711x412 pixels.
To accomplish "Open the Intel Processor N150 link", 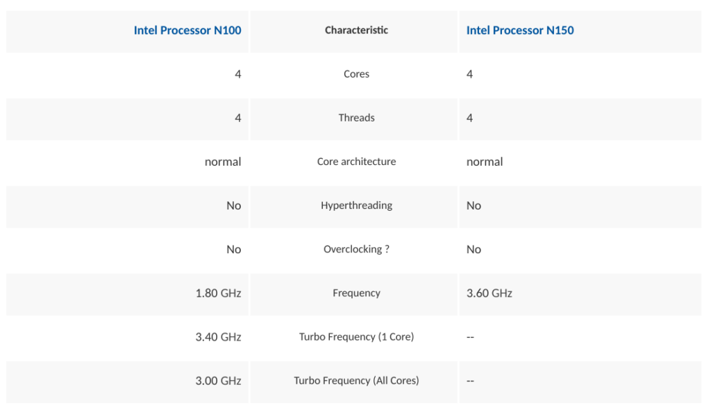I will pyautogui.click(x=520, y=31).
